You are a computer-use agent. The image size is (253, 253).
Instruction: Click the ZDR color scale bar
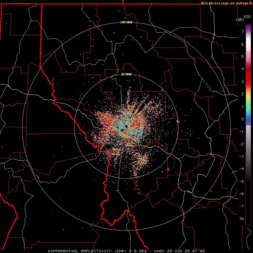click(248, 125)
